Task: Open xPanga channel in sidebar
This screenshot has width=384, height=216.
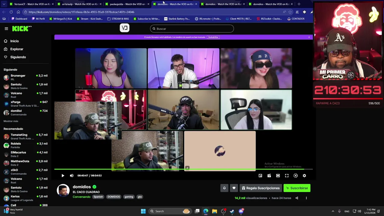Action: 25,104
